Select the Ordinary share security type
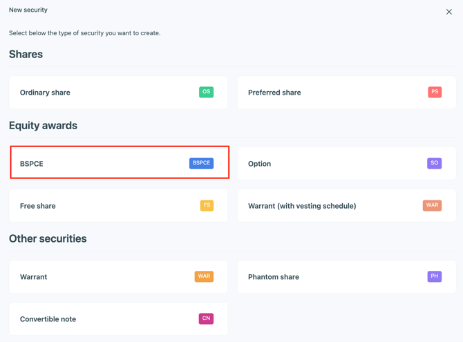This screenshot has height=342, width=463. [x=104, y=93]
